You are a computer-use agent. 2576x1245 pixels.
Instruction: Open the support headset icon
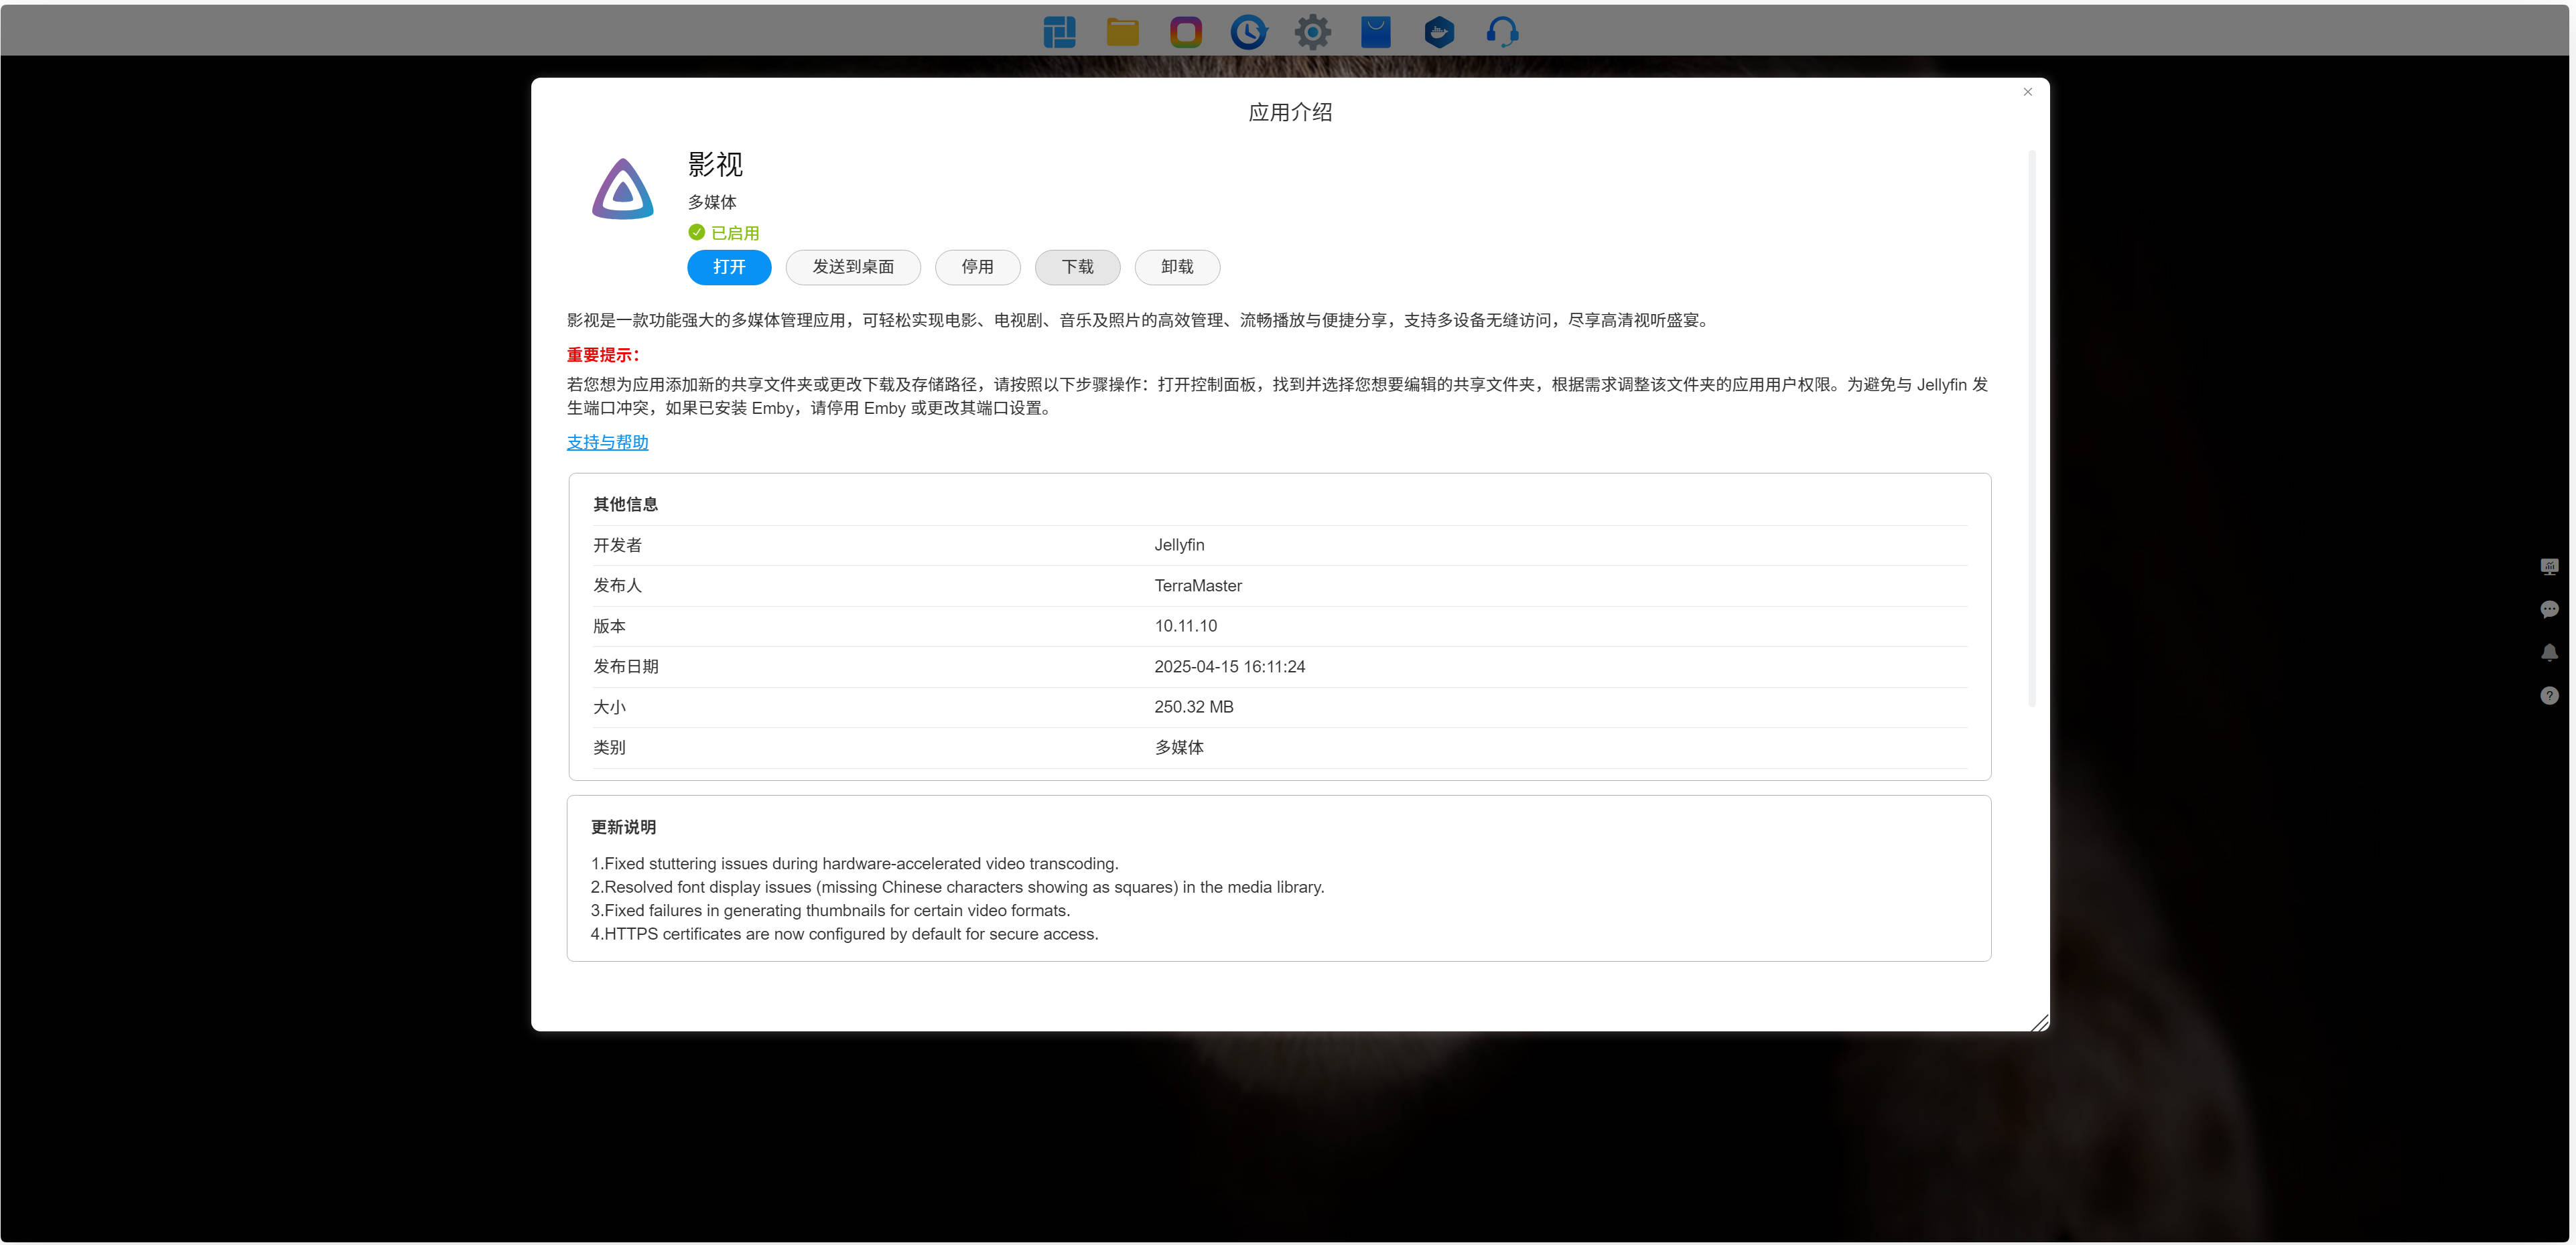pos(1502,32)
